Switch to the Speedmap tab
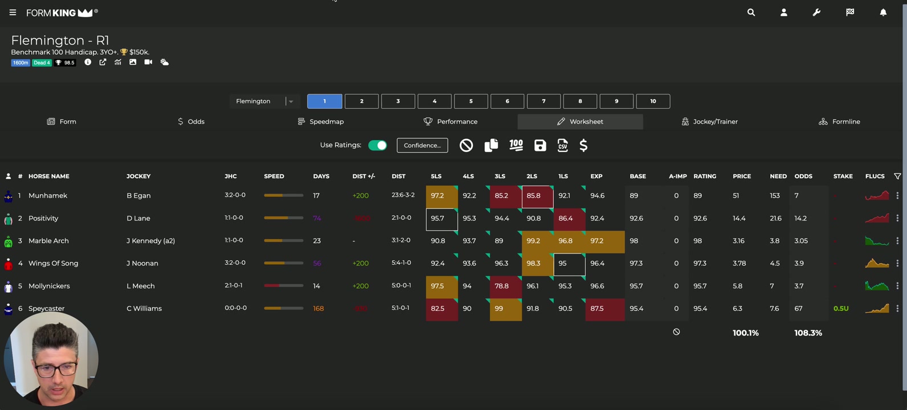 321,122
